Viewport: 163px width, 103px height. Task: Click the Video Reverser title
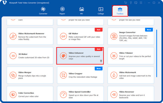[x=127, y=92]
